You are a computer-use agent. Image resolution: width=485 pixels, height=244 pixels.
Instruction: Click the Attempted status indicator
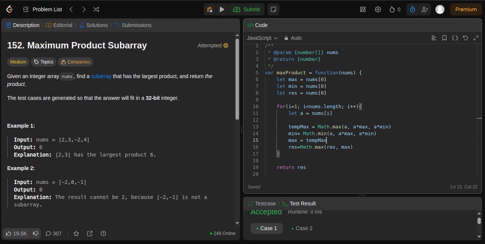tap(213, 46)
